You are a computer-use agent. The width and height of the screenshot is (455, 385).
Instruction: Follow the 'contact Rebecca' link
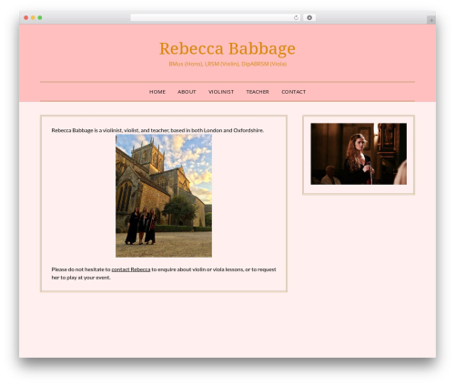[x=131, y=269]
